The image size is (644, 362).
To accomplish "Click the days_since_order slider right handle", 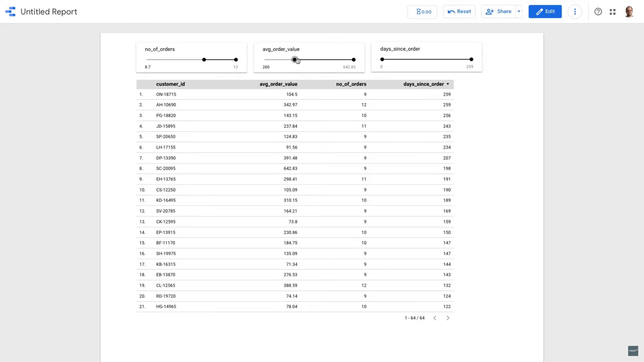I will 471,59.
